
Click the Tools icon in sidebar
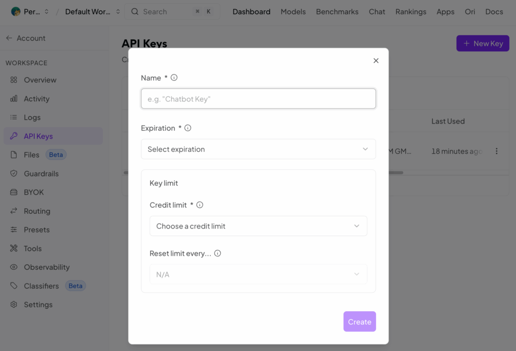14,248
